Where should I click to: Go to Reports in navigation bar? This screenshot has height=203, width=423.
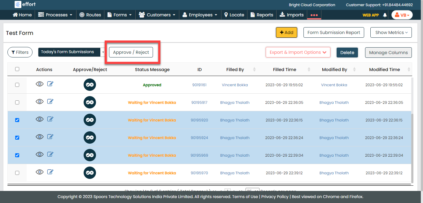pos(262,15)
